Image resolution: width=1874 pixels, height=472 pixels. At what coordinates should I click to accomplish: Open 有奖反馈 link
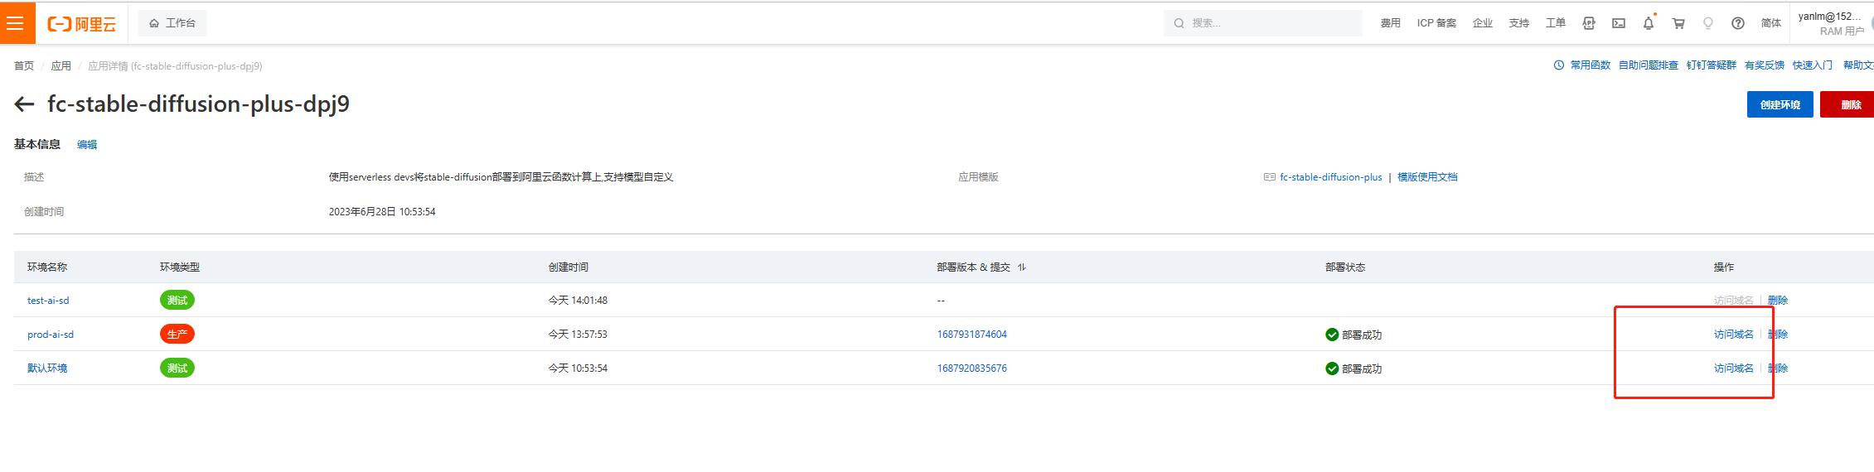click(x=1765, y=65)
